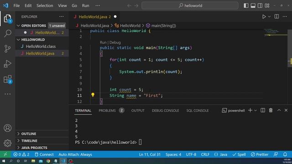Open the Go menu
The height and width of the screenshot is (164, 292).
[74, 5]
